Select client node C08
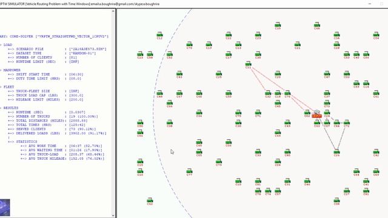The width and height of the screenshot is (388, 218). pyautogui.click(x=337, y=201)
